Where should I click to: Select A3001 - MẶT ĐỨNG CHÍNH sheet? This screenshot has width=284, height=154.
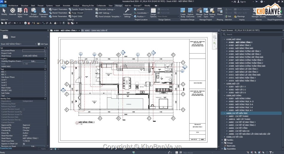click(239, 98)
